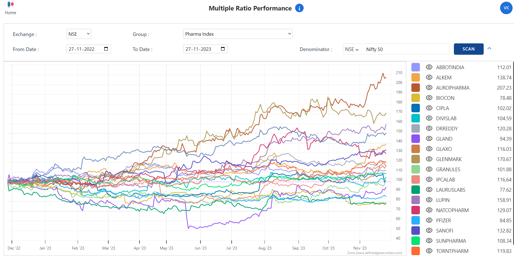Open the Pharma Index group dropdown

point(238,34)
